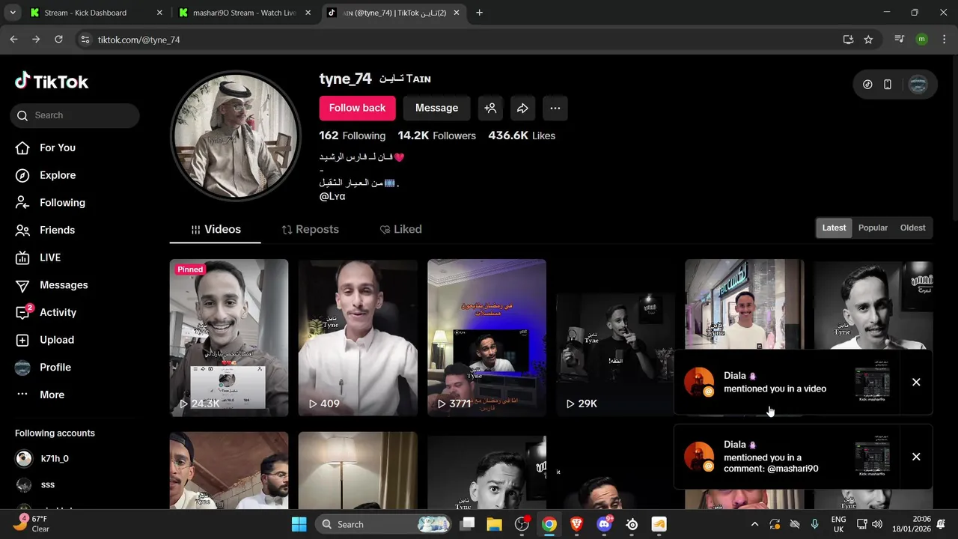
Task: Open the tab search dropdown arrow
Action: (x=12, y=13)
